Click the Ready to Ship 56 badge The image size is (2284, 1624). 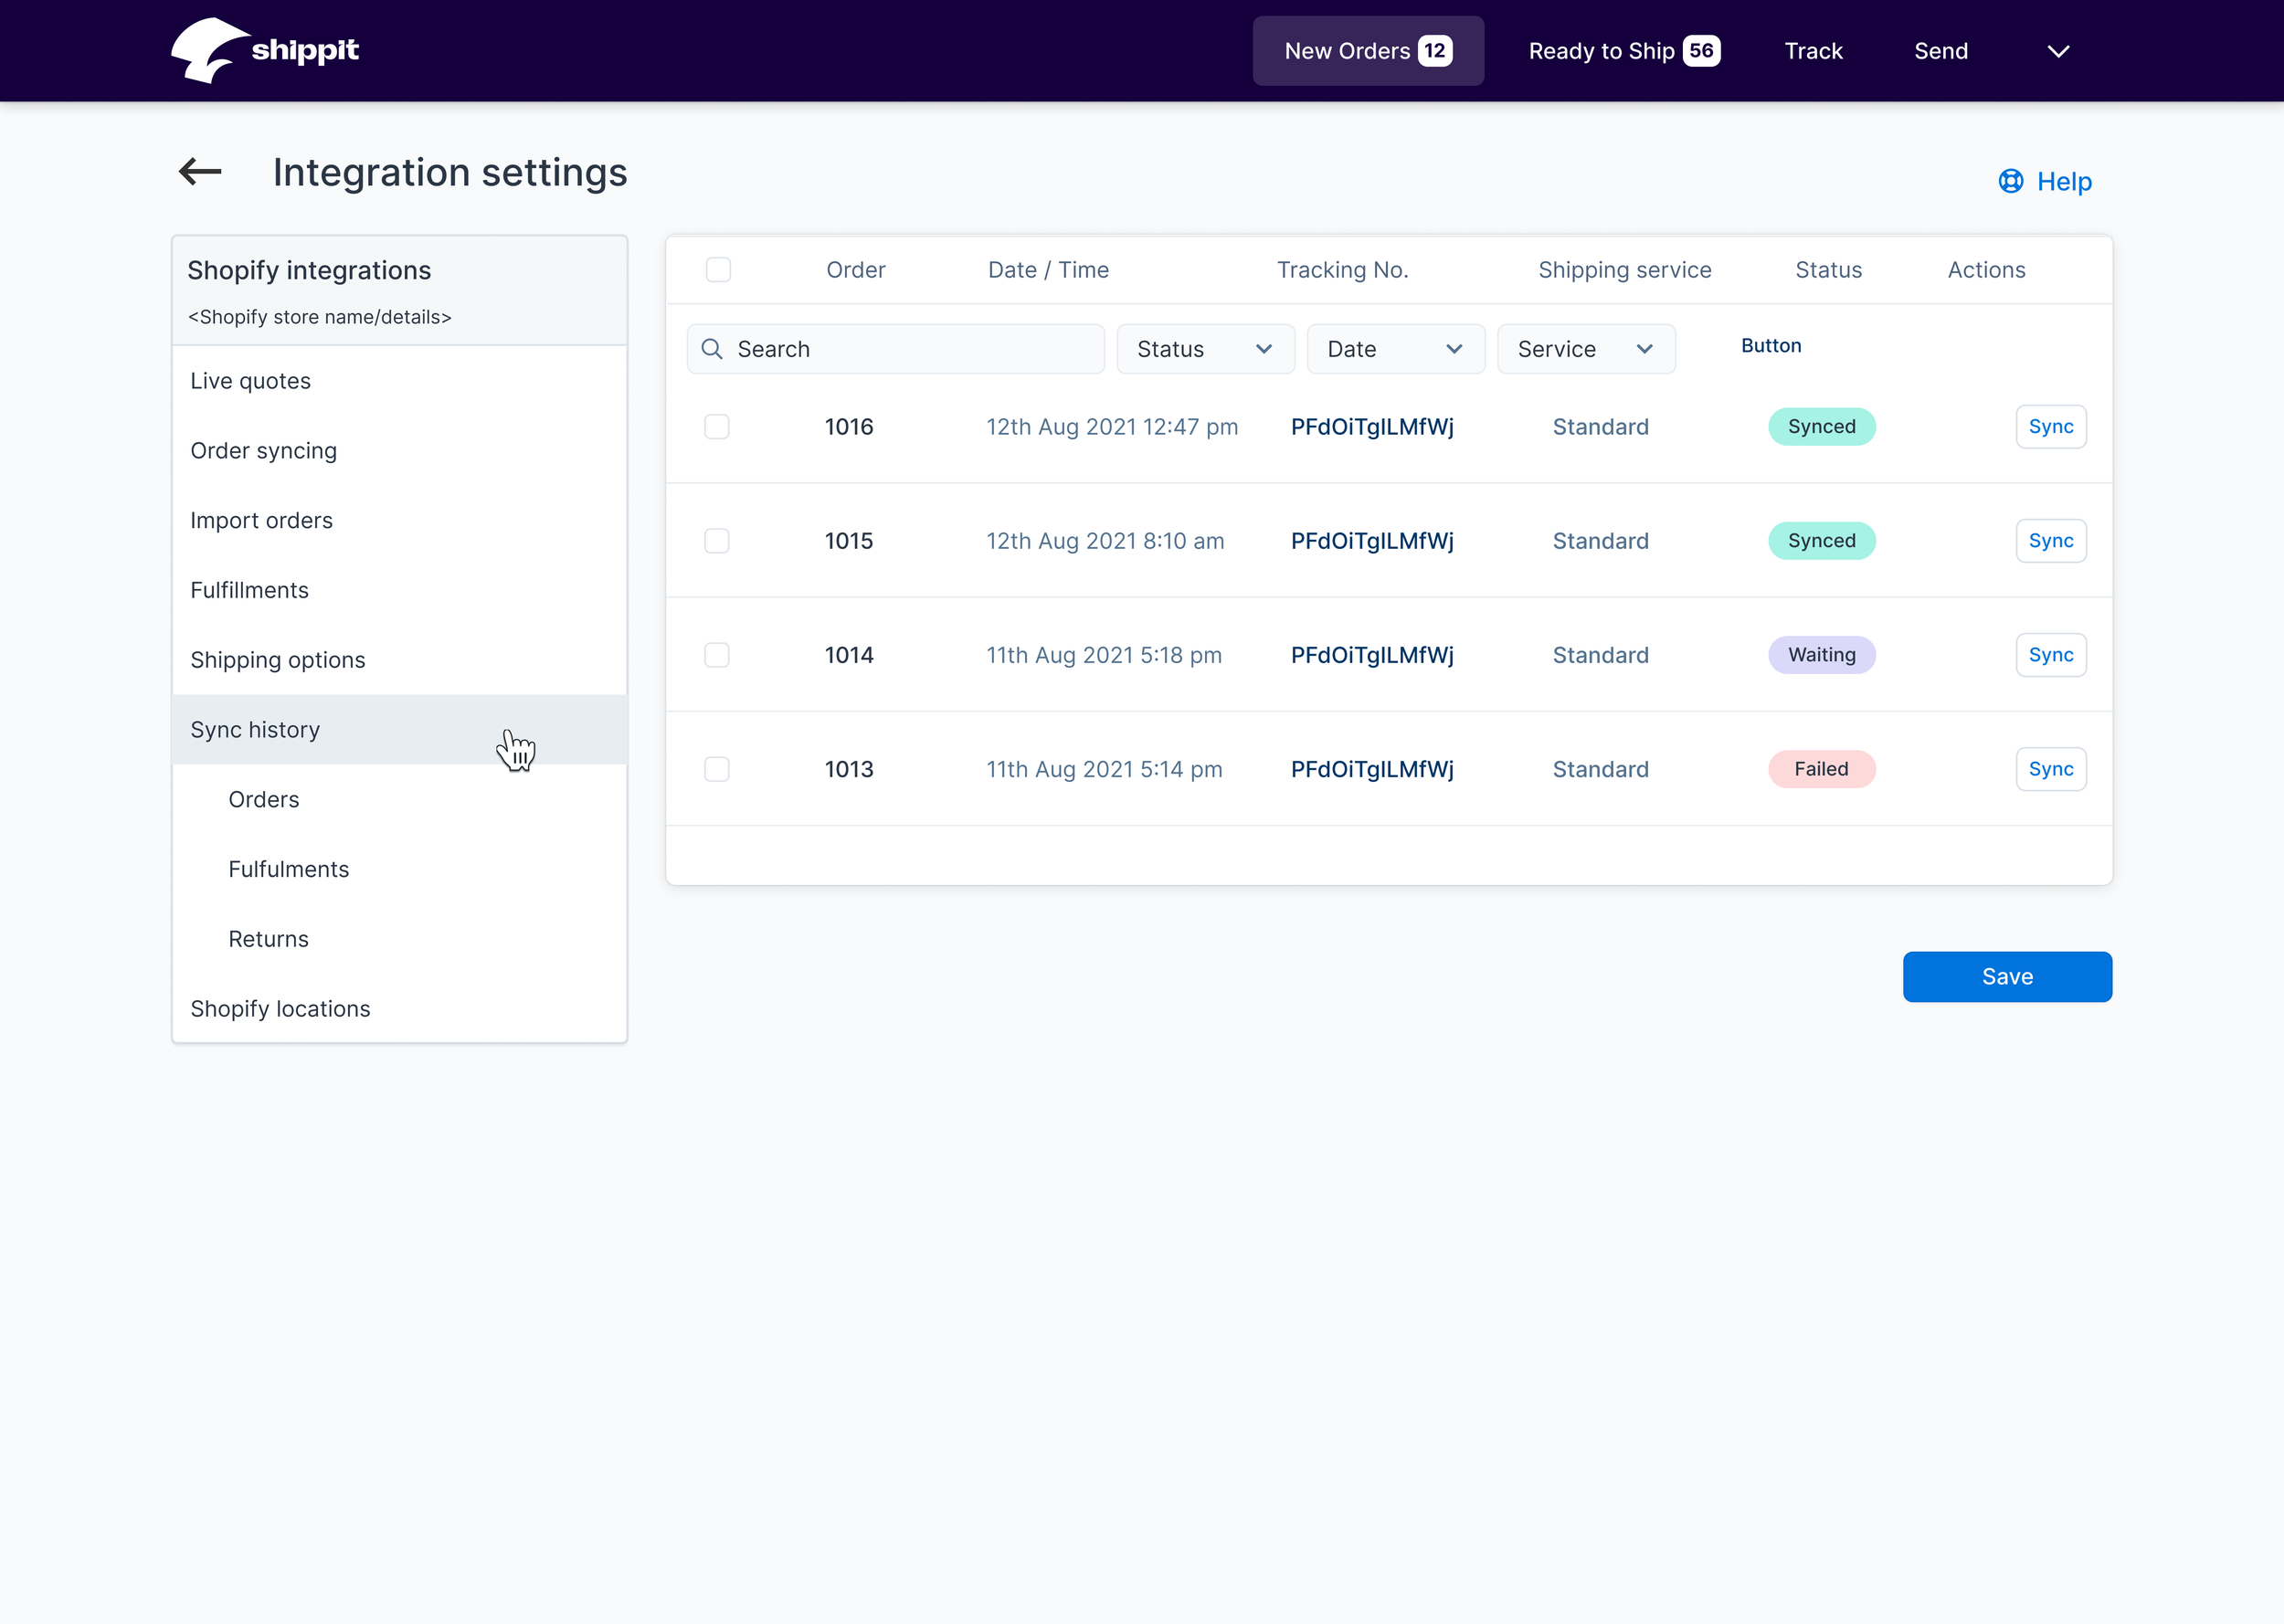(1700, 51)
